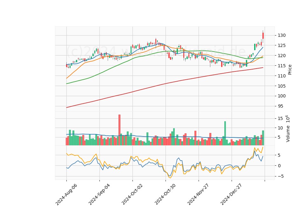Click the 105 price axis value
Viewport: 305px width, 219px height.
point(282,86)
